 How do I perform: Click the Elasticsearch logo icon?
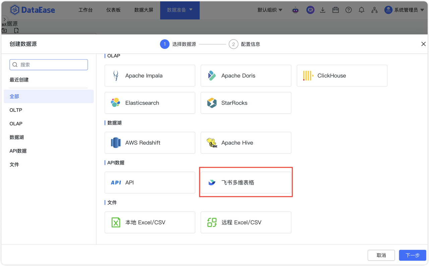(x=116, y=103)
